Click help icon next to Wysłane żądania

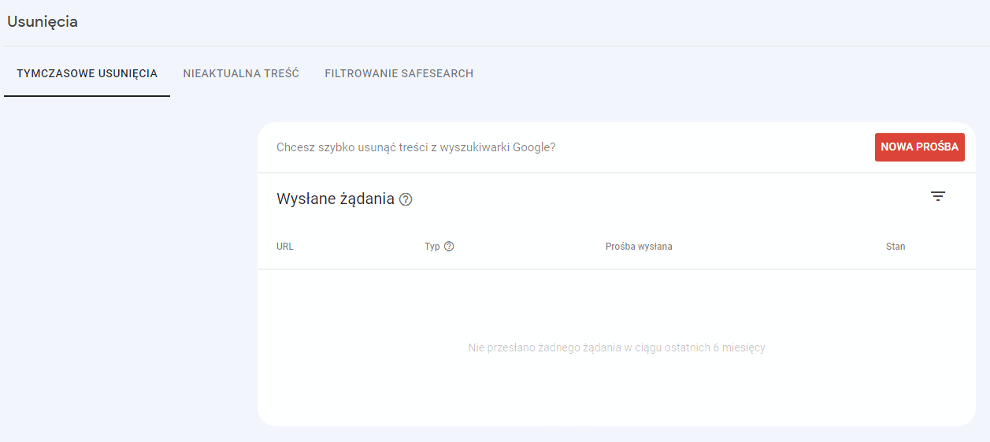(406, 200)
